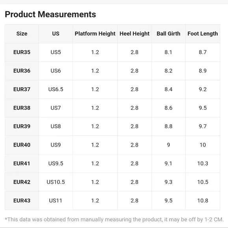Select the EUR37 size row label
The height and width of the screenshot is (228, 228).
pos(22,89)
